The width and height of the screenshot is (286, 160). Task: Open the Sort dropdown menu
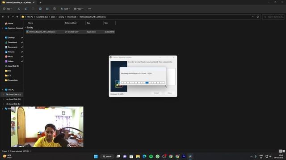point(65,9)
